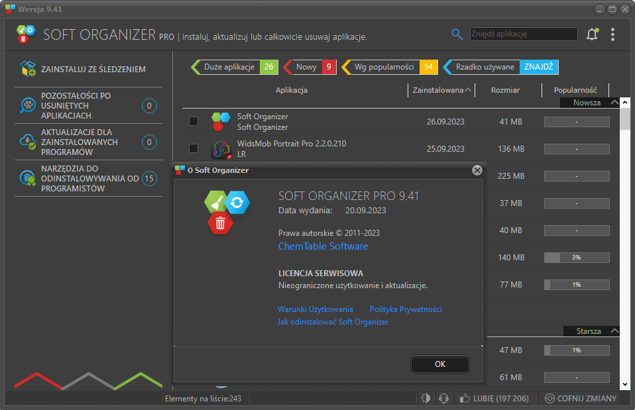Collapse the Nowsza group

click(614, 103)
